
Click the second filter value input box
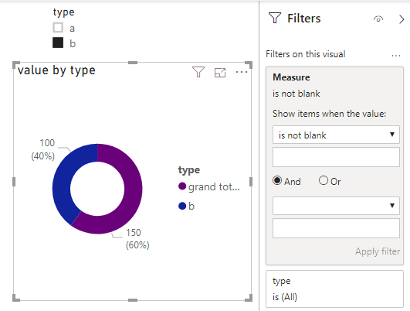[336, 228]
